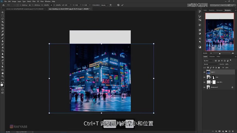Select the Lasso tool
This screenshot has width=237, height=133.
coord(2,19)
